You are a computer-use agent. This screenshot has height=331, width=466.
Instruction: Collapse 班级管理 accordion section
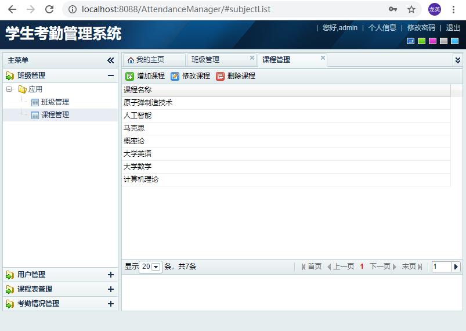pyautogui.click(x=111, y=75)
